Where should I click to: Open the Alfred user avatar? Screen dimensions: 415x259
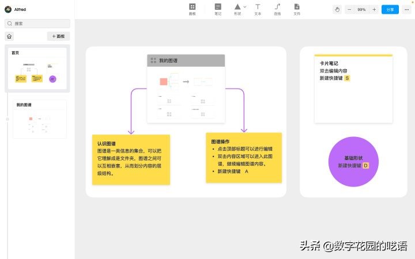[x=8, y=9]
